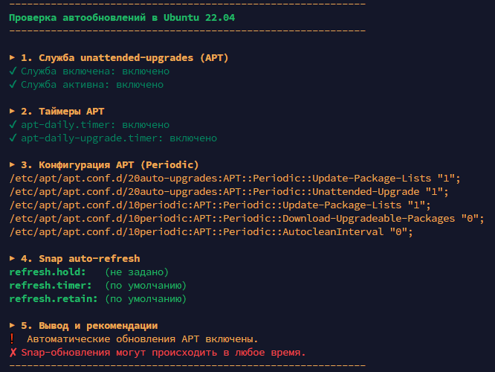Click the checkmark before apt-daily-upgrade.timer
Image resolution: width=495 pixels, height=372 pixels.
pyautogui.click(x=13, y=138)
